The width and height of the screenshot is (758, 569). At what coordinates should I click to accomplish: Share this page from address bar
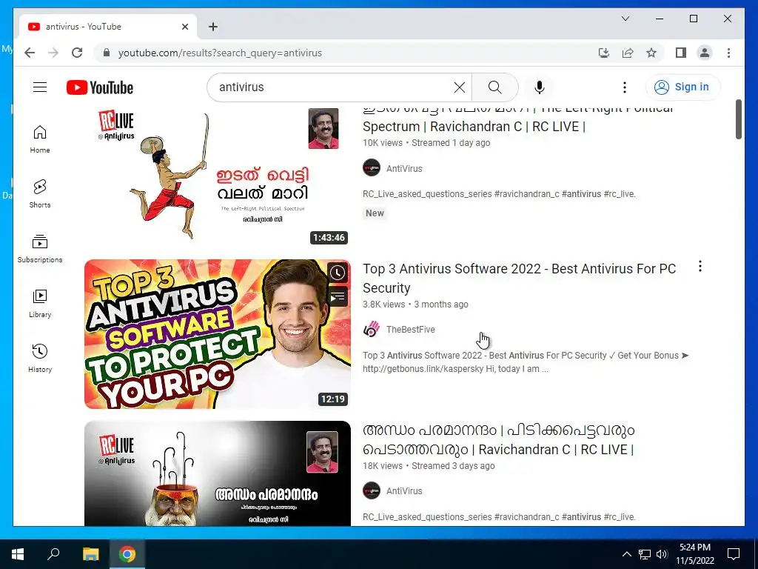628,53
